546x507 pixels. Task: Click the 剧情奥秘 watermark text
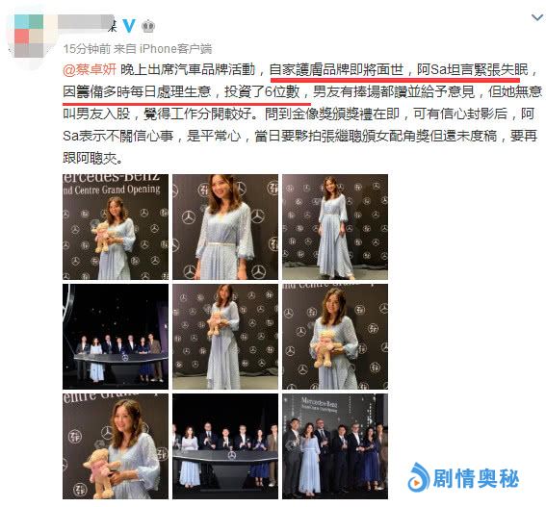pos(476,478)
